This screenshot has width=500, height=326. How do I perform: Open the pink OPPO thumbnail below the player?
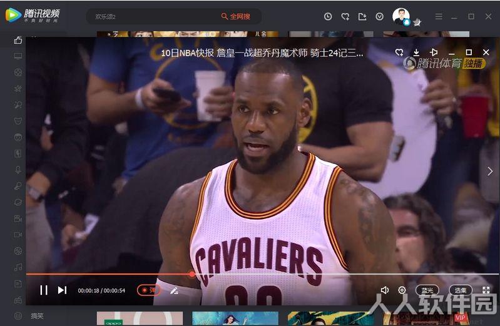tap(140, 318)
